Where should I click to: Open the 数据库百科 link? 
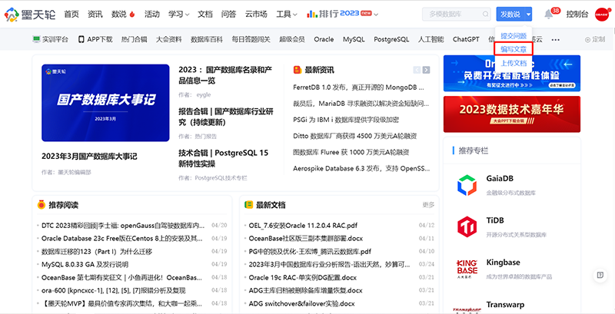point(207,39)
